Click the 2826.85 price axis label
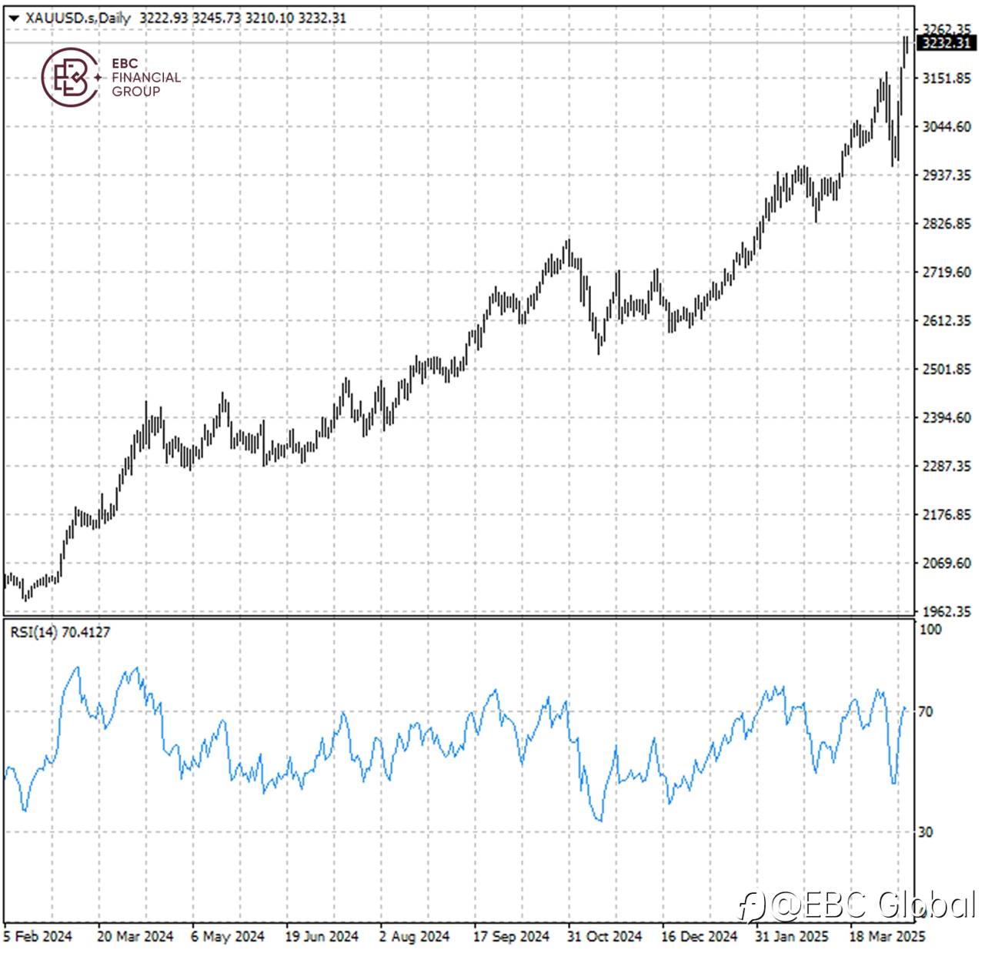The height and width of the screenshot is (953, 985). (947, 223)
